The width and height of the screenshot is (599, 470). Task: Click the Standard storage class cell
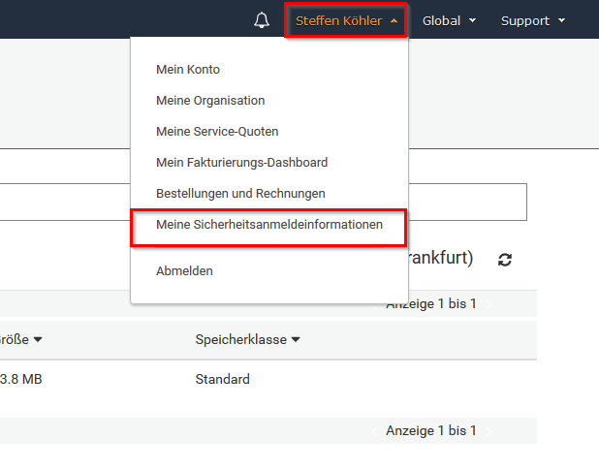click(222, 379)
